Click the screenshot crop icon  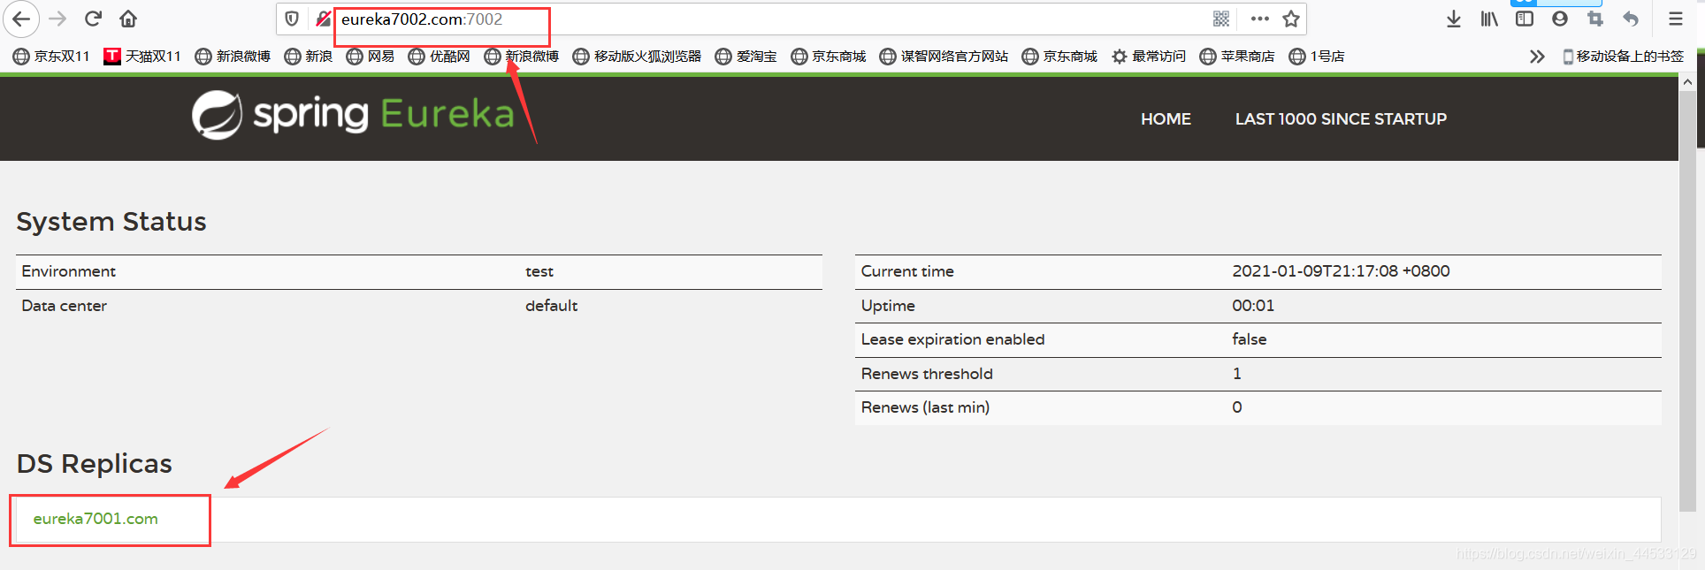click(x=1595, y=19)
